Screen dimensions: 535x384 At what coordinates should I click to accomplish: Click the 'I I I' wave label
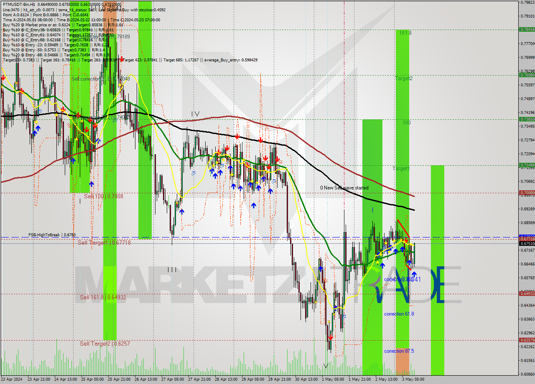tap(172, 270)
